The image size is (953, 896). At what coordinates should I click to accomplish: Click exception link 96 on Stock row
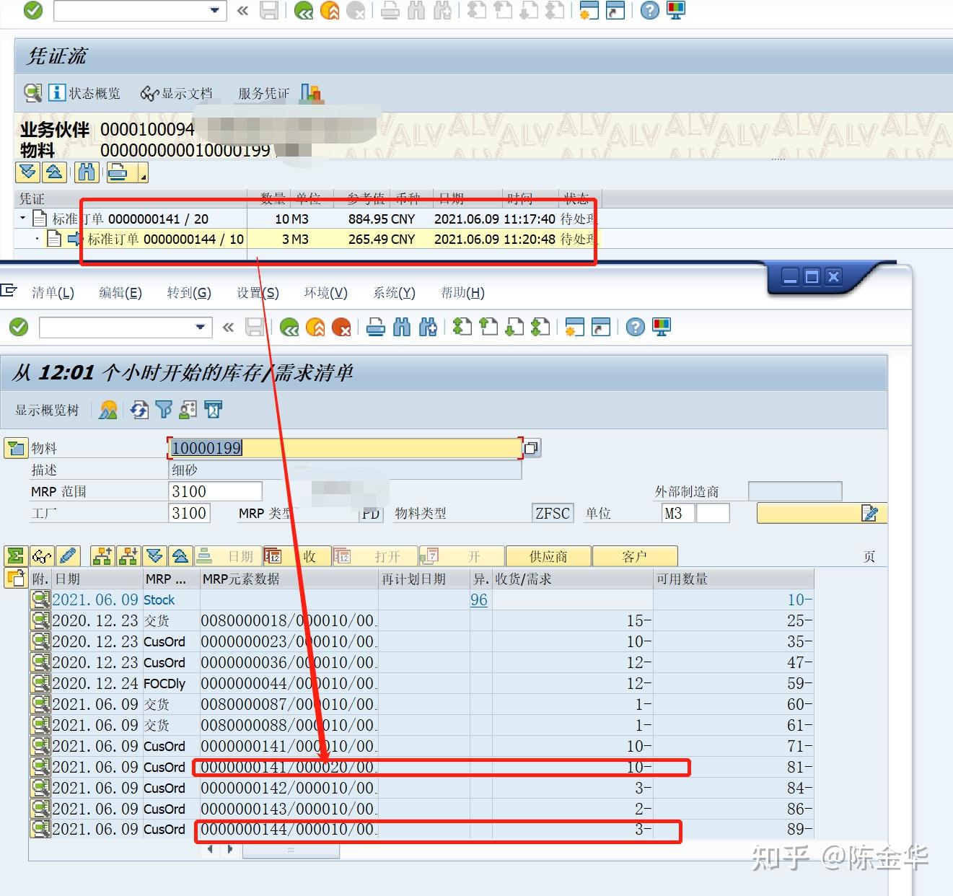[479, 599]
